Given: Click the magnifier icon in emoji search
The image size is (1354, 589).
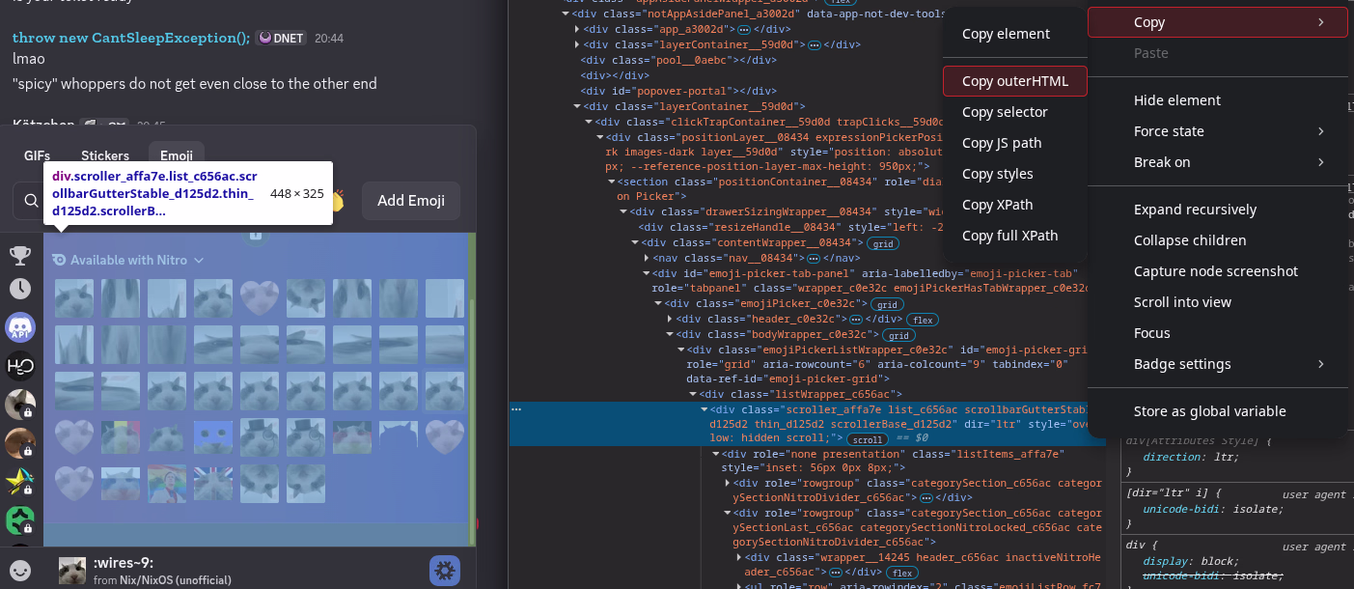Looking at the screenshot, I should pyautogui.click(x=32, y=201).
